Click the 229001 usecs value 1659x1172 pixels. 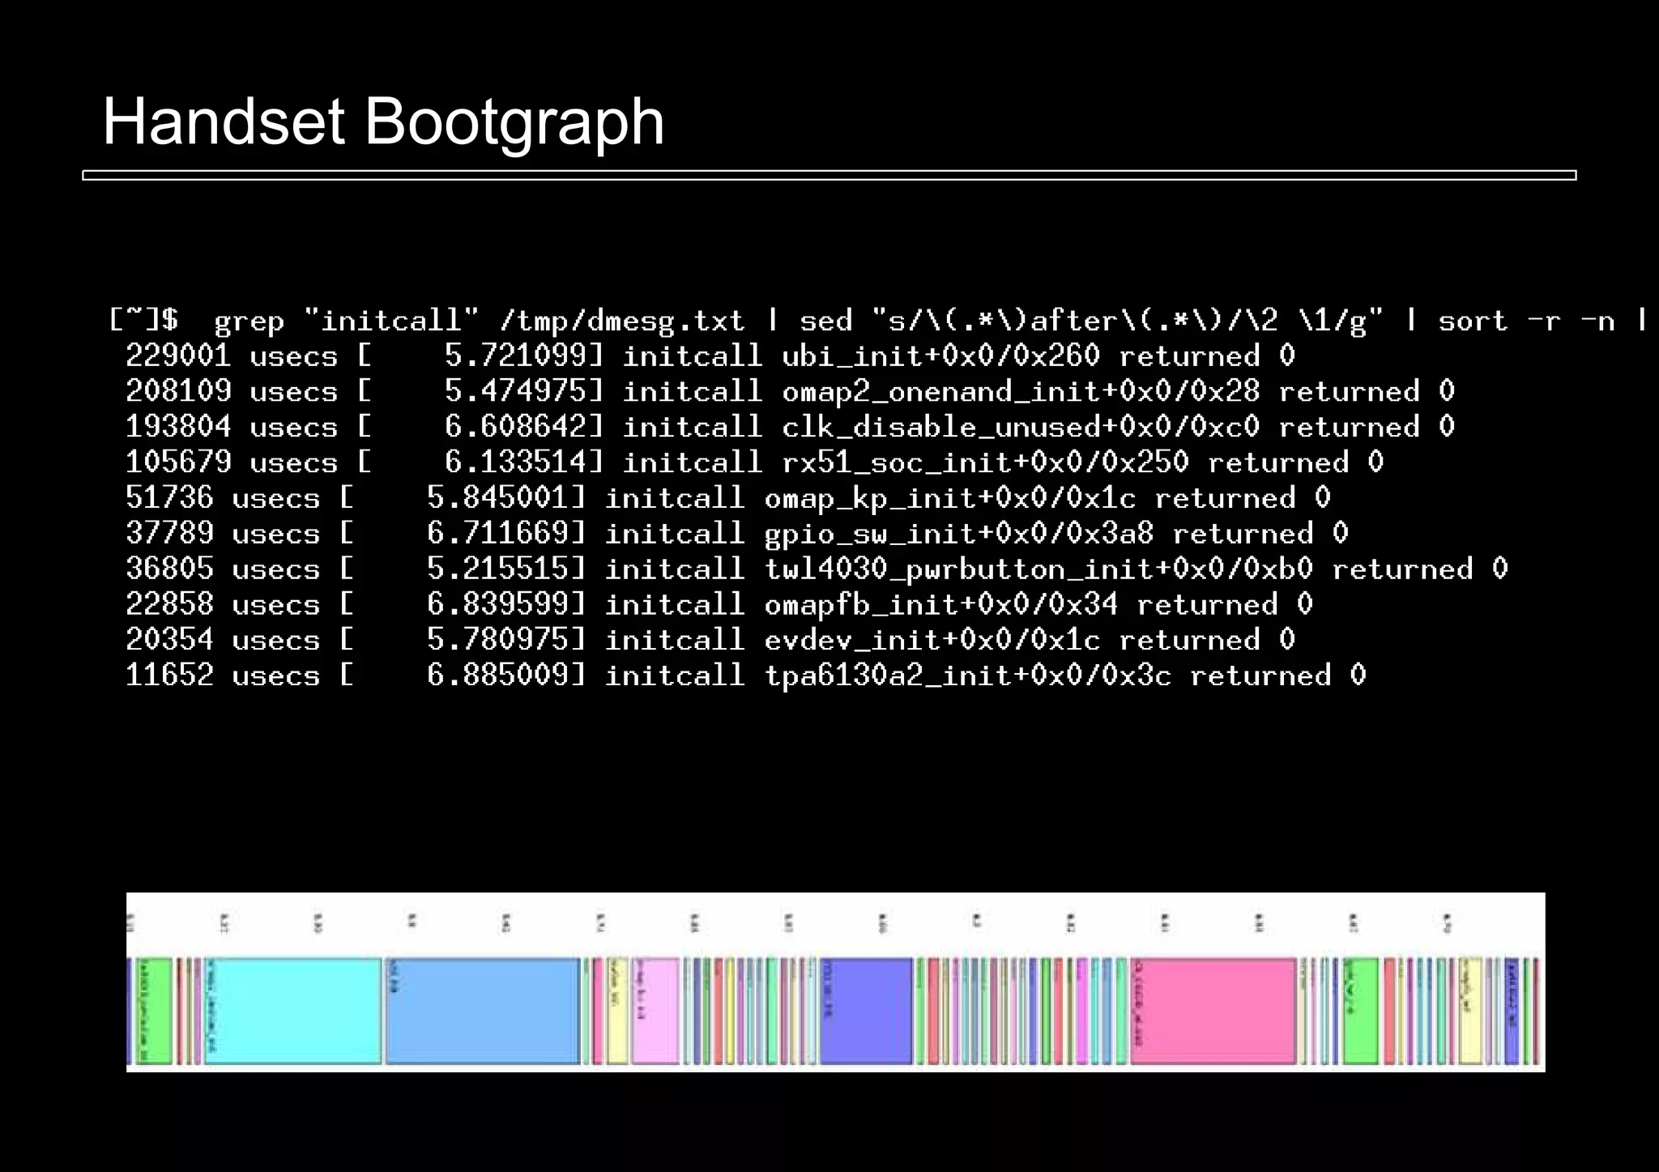pos(231,356)
